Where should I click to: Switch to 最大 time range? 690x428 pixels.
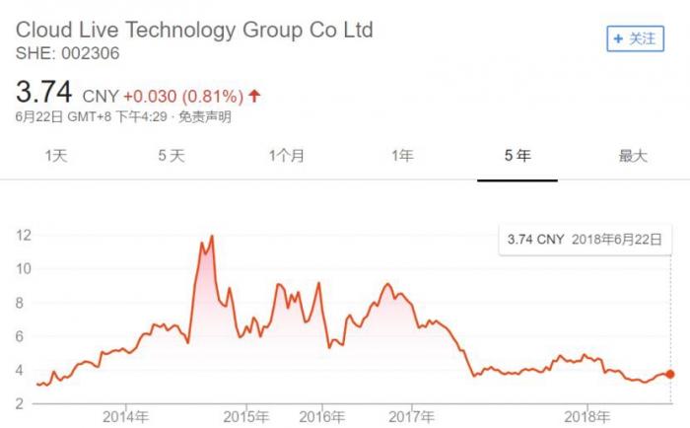[633, 156]
